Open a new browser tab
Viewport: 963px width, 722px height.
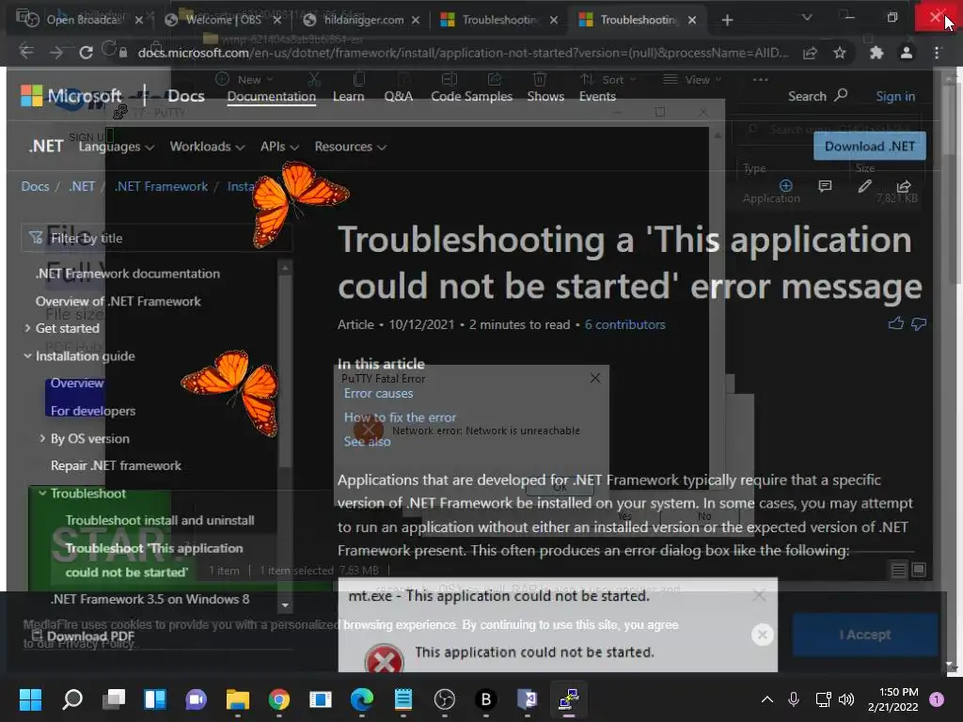[x=727, y=21]
